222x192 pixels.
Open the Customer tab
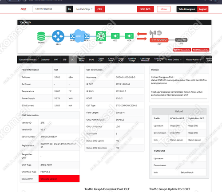[45, 59]
